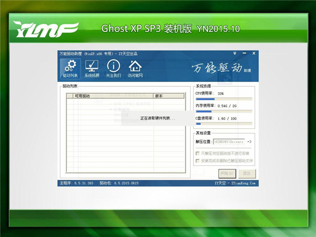316x237 pixels.
Task: Click the YLMF logo in the banner
Action: 46,30
